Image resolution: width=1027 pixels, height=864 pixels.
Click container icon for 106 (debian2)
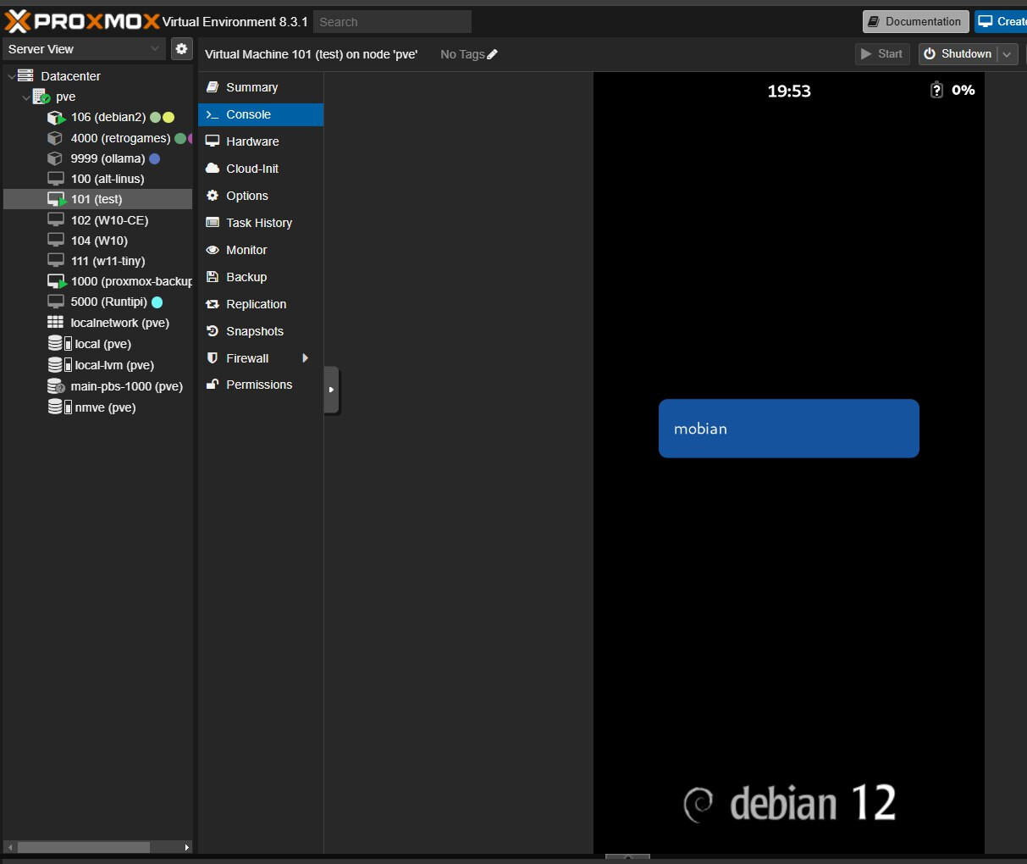tap(56, 118)
